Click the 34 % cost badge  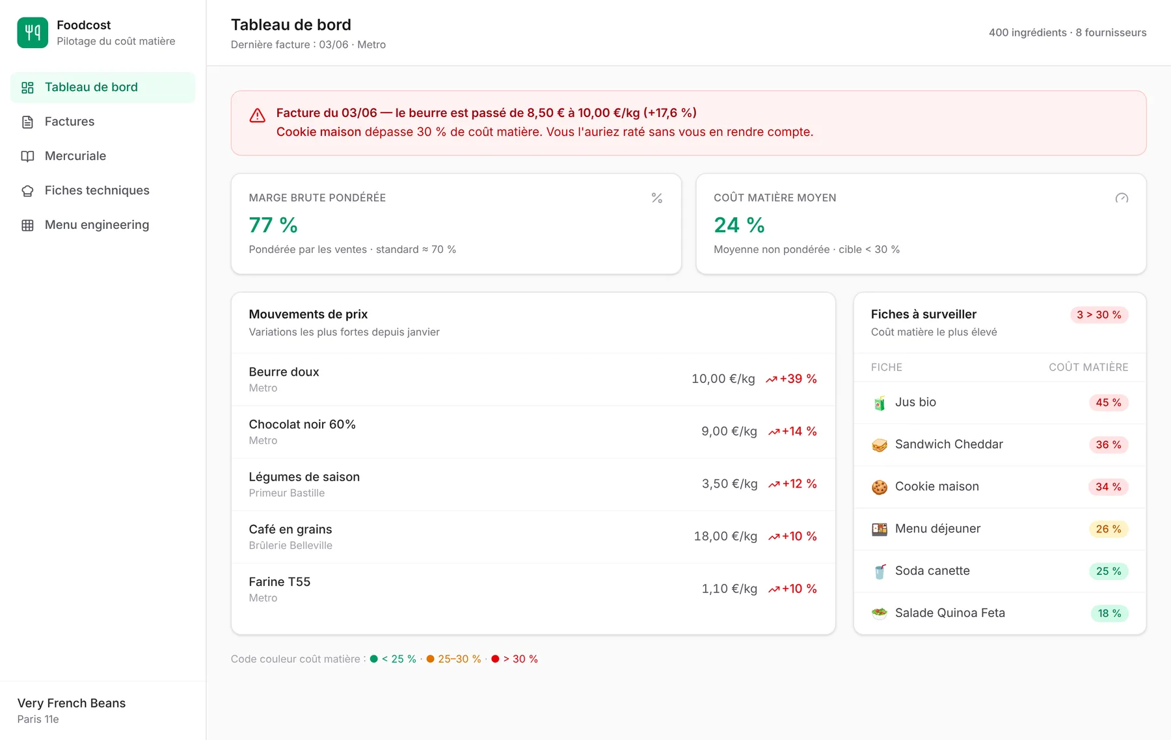coord(1109,487)
